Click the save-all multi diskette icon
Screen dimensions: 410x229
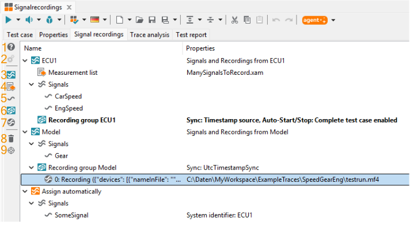[x=165, y=20]
